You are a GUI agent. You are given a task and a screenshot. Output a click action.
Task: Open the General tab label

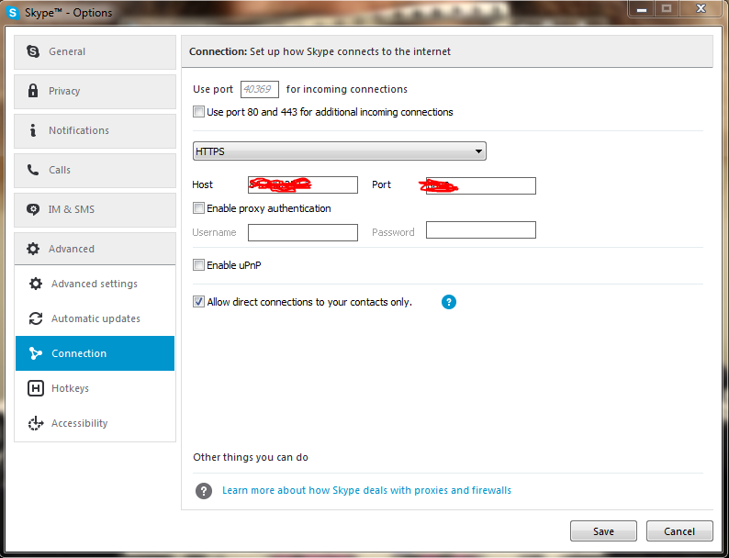click(67, 51)
